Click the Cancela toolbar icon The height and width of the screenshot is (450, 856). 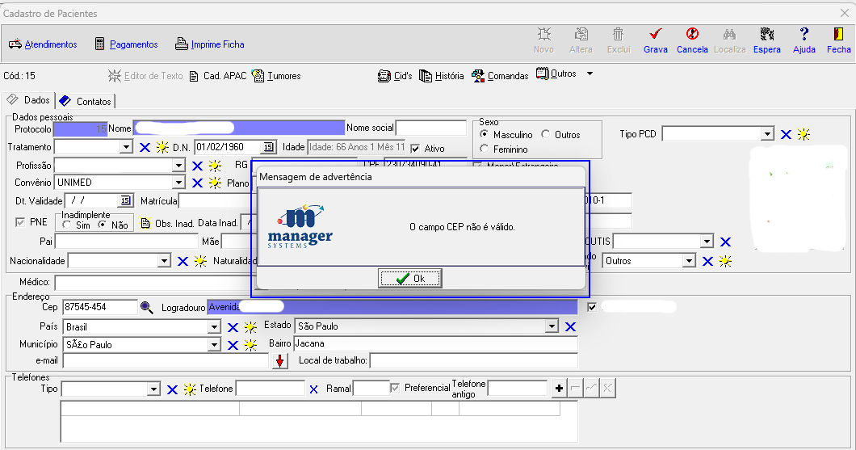(x=692, y=35)
